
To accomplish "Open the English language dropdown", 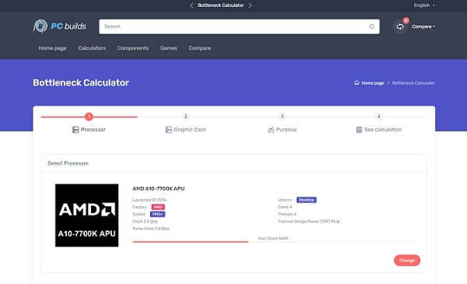I will tap(424, 5).
